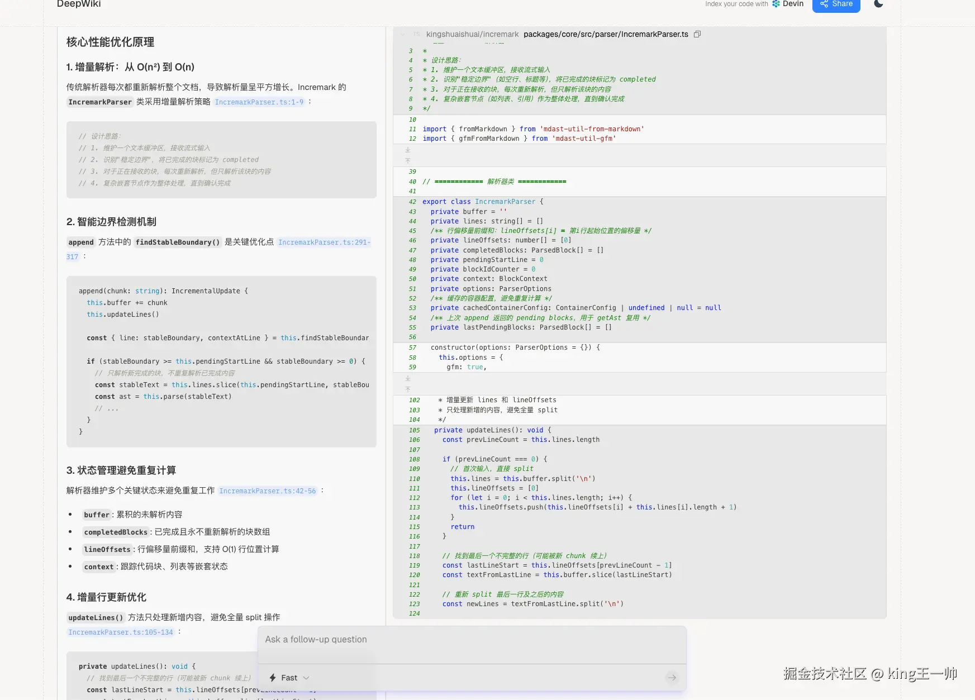Copy the IncremarkParser.ts file path
The image size is (975, 700).
click(697, 34)
